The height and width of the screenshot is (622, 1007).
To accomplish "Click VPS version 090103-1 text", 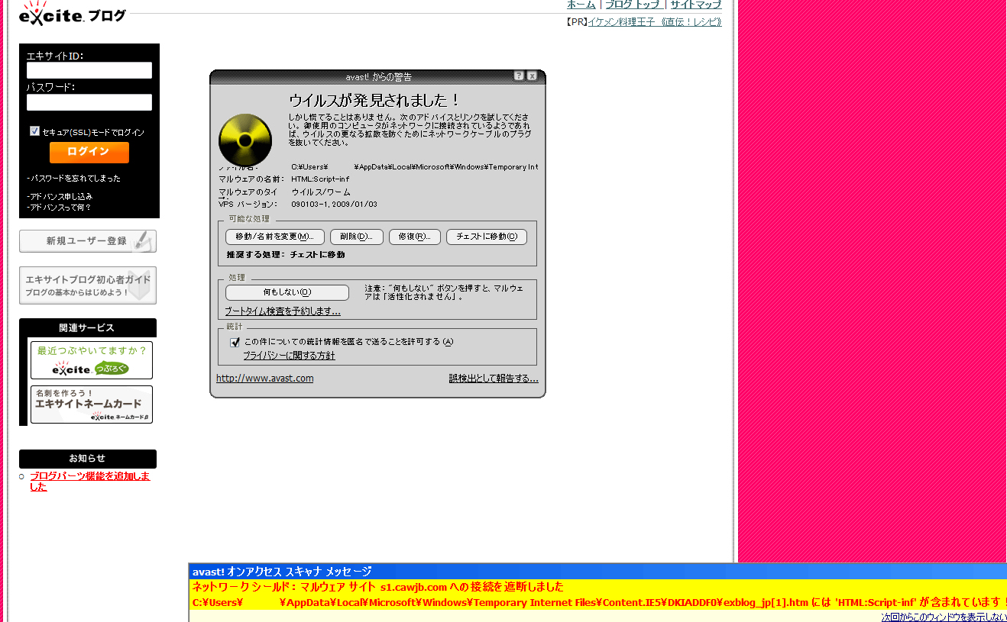I will pos(334,205).
